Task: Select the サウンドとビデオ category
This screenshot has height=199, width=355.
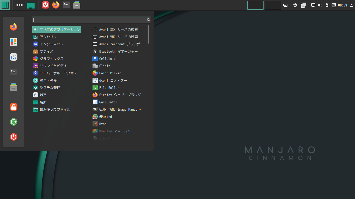Action: pos(56,66)
